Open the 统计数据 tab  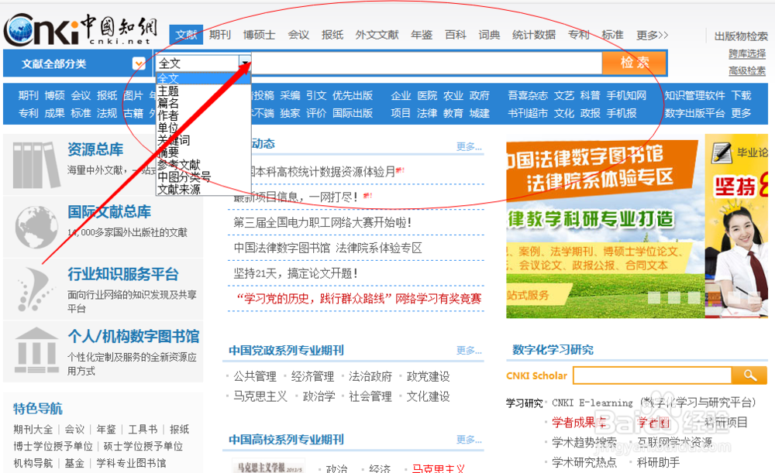coord(534,35)
